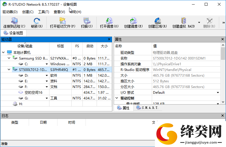Sort by 大小 column header
Image resolution: width=226 pixels, height=147 pixels.
coord(104,46)
